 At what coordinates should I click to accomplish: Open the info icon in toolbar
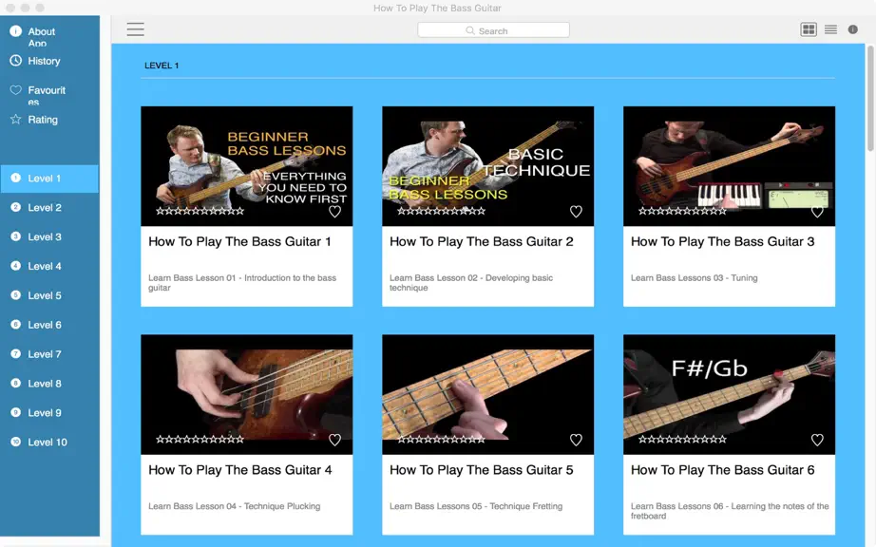click(x=852, y=29)
